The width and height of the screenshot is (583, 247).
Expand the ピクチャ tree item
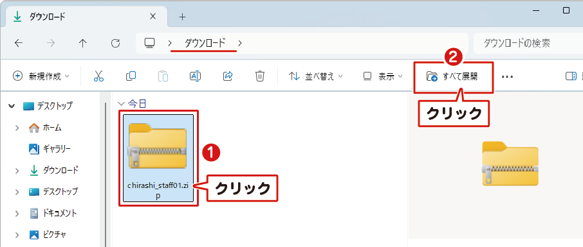pos(17,235)
